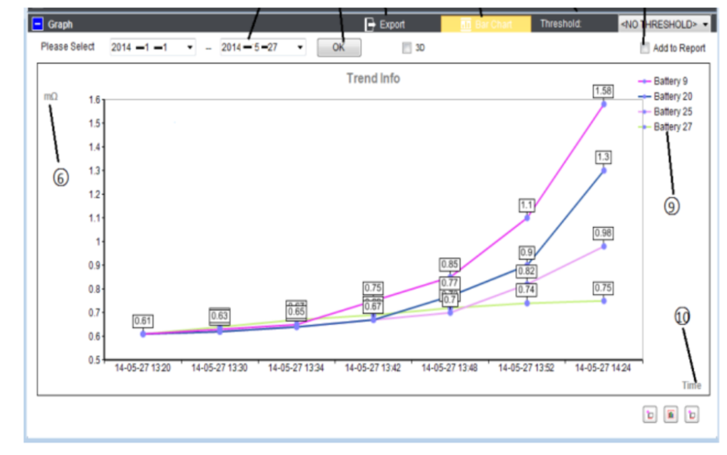Collapse the Graph panel with the minus icon
Screen dimensions: 727x455
point(38,24)
